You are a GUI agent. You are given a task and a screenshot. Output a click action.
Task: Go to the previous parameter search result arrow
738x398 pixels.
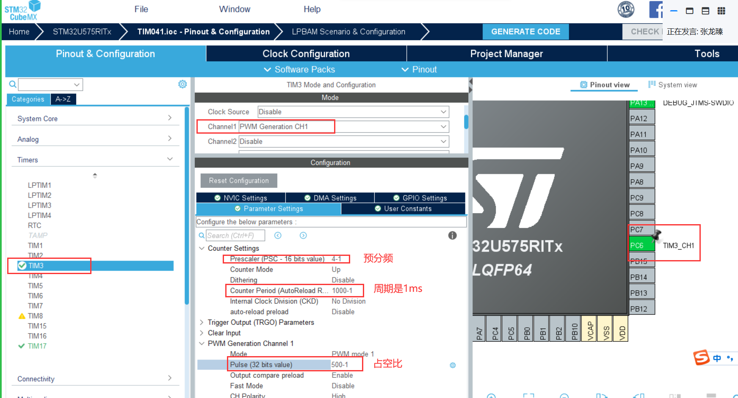(278, 236)
